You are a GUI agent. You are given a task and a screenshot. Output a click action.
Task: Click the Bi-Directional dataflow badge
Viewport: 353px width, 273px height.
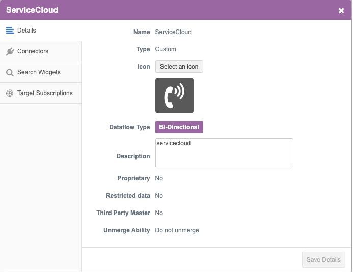click(179, 127)
